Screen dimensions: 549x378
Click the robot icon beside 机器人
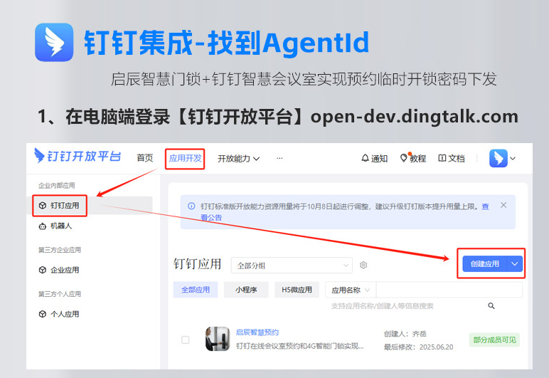43,226
